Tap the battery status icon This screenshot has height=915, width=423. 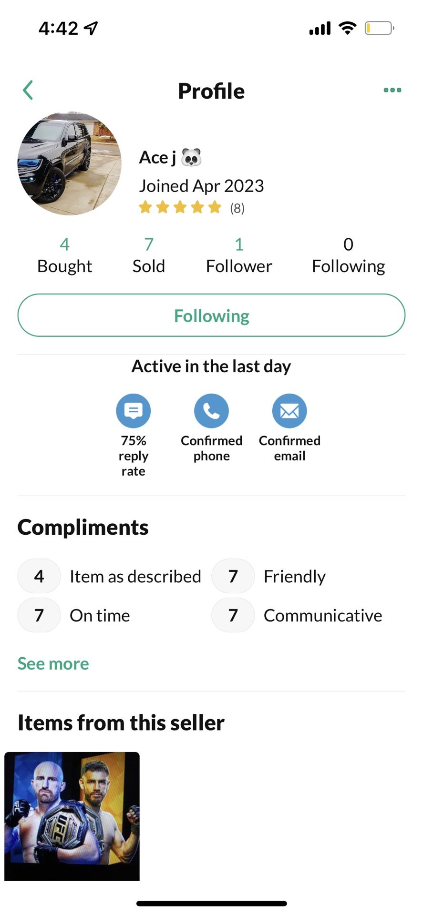pos(379,29)
